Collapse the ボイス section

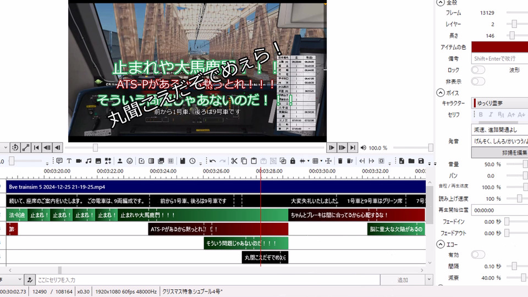[x=441, y=92]
